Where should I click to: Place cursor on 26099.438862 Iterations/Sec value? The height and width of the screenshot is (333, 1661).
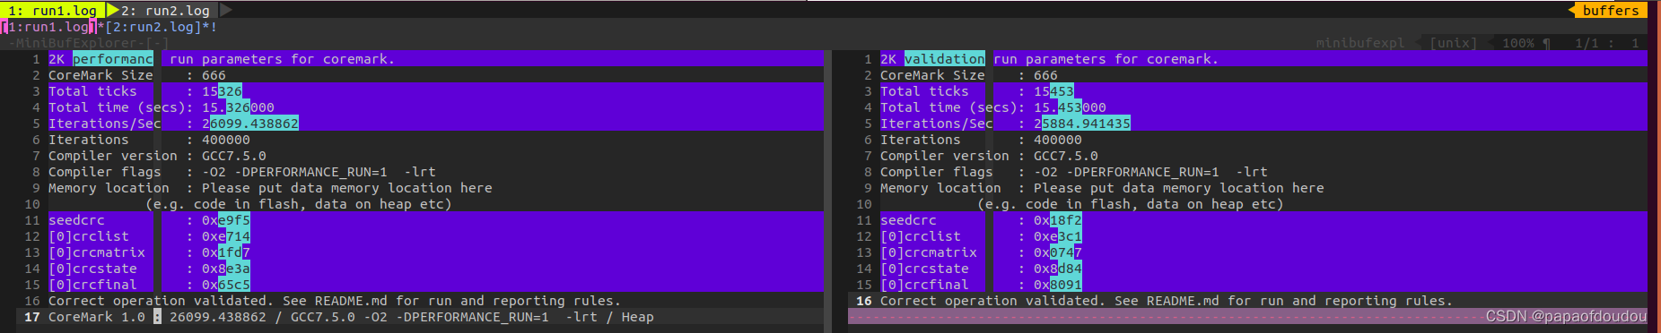click(250, 124)
